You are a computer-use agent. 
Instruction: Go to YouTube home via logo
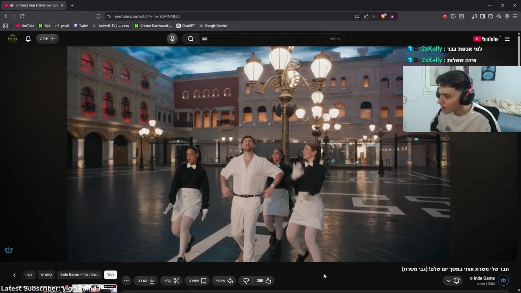point(486,39)
